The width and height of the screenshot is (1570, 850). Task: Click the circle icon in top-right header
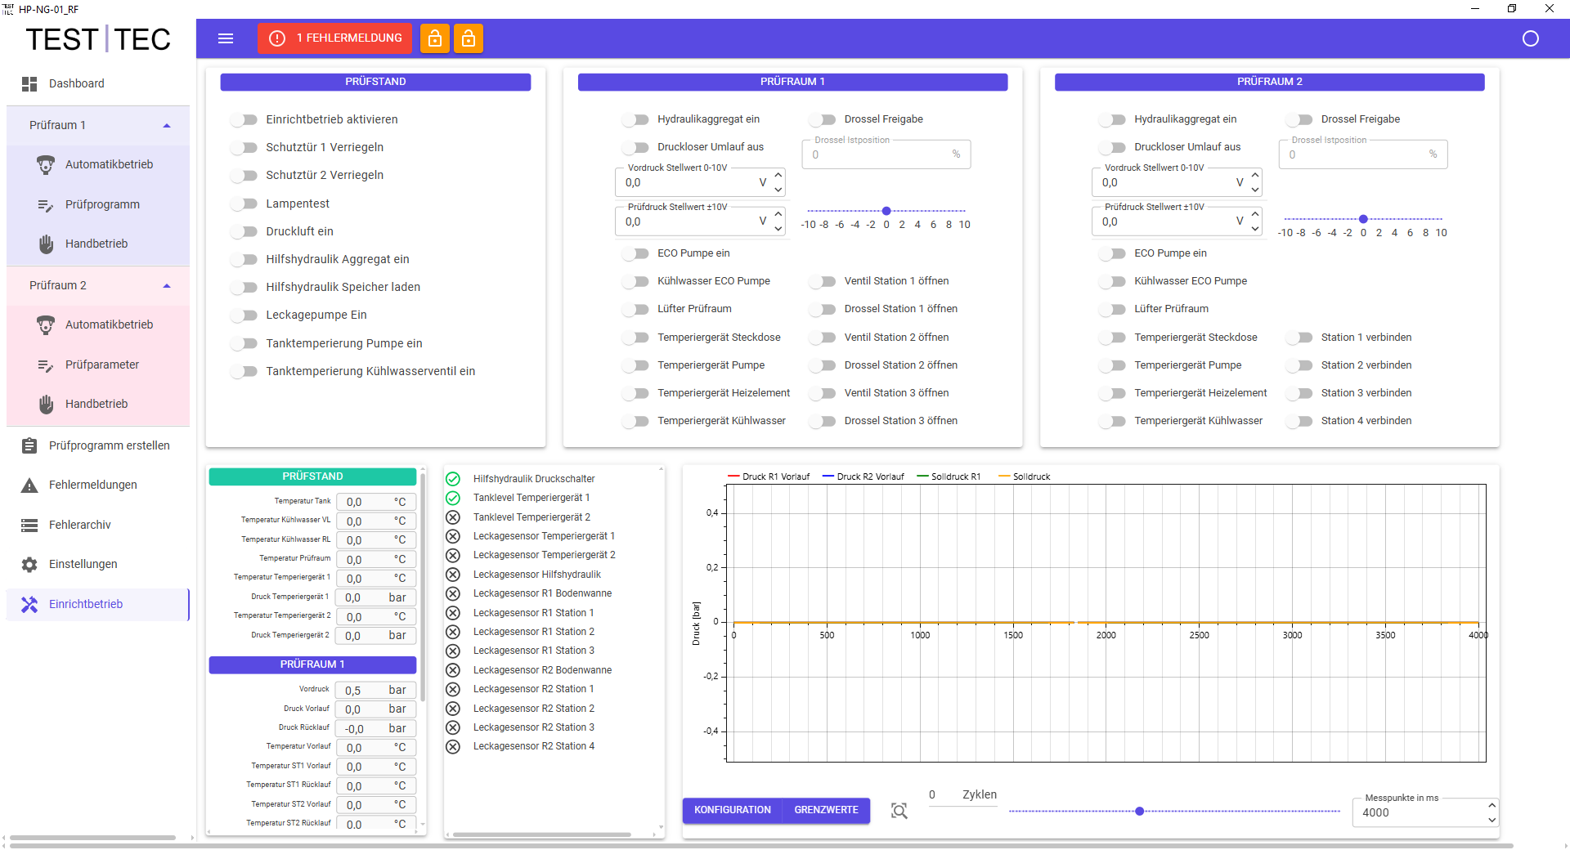click(x=1530, y=38)
